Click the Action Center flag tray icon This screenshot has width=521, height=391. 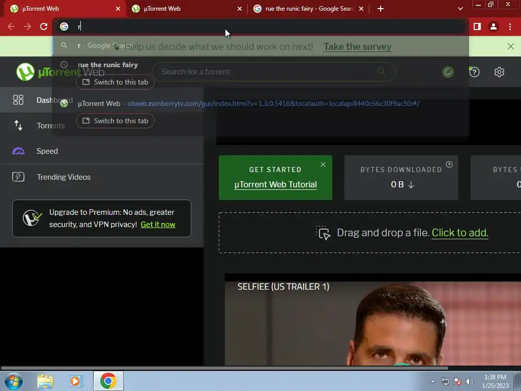click(x=457, y=381)
